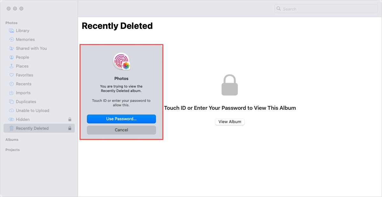The image size is (382, 197).
Task: Click the Photos app icon in the dialog
Action: point(121,61)
